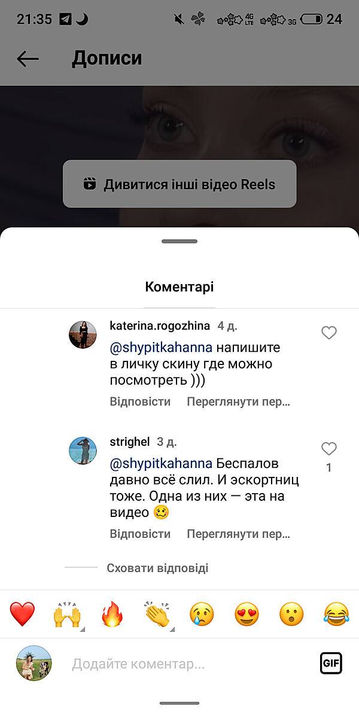Open GIF picker in comment box
Image resolution: width=359 pixels, height=718 pixels.
(x=331, y=663)
